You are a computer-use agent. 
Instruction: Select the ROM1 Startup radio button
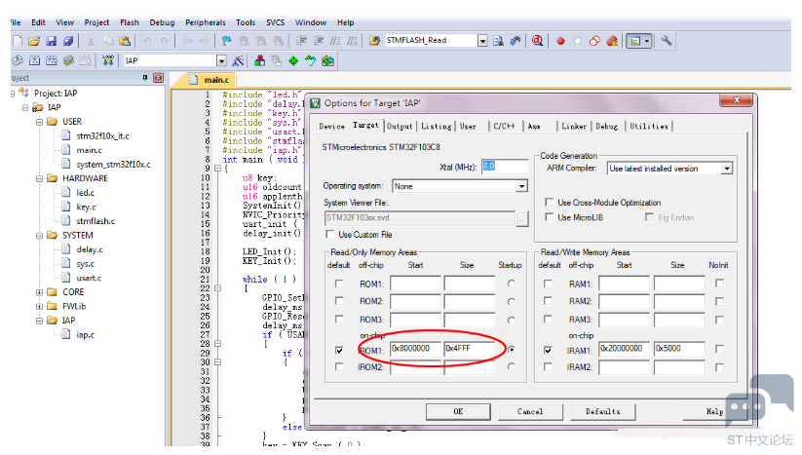(x=511, y=284)
